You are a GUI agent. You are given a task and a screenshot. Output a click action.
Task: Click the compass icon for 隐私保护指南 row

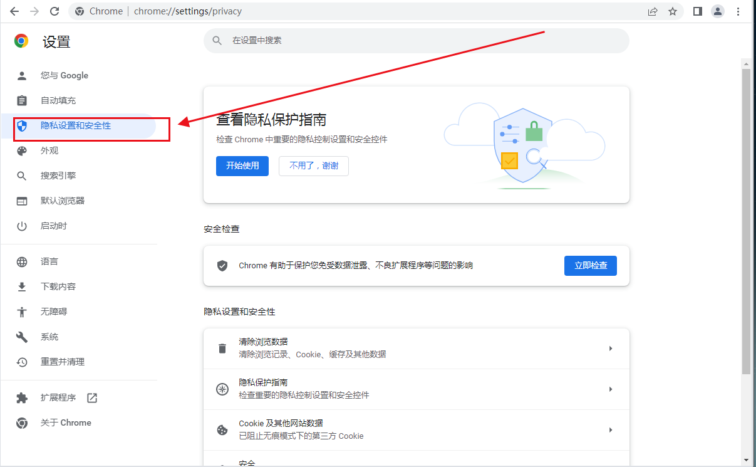[x=222, y=389]
